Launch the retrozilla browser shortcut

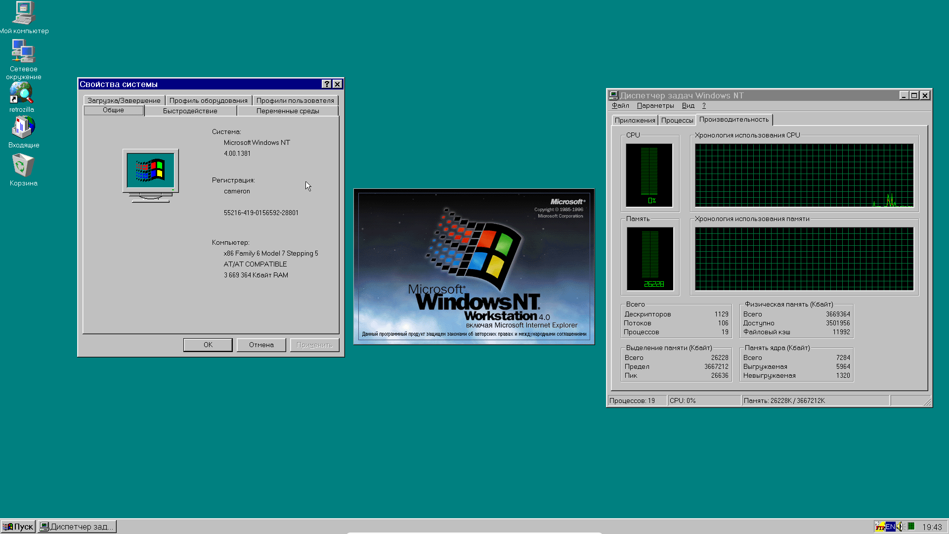(21, 94)
